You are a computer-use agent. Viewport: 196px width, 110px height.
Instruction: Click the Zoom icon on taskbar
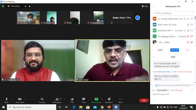[116, 107]
